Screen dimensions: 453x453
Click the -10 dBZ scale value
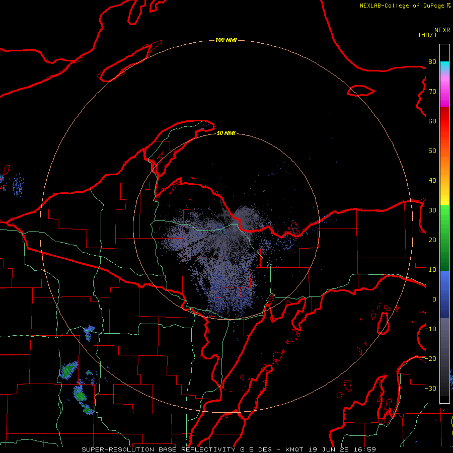coord(430,329)
